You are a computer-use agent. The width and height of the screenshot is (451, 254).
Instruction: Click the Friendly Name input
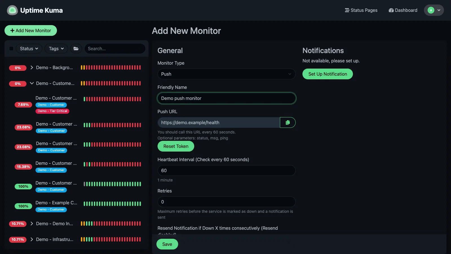click(226, 98)
